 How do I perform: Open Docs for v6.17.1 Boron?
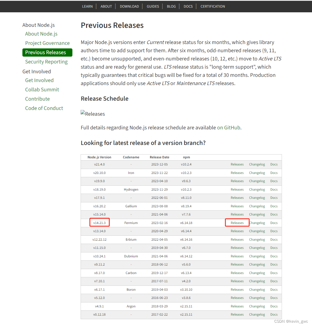[x=274, y=290]
